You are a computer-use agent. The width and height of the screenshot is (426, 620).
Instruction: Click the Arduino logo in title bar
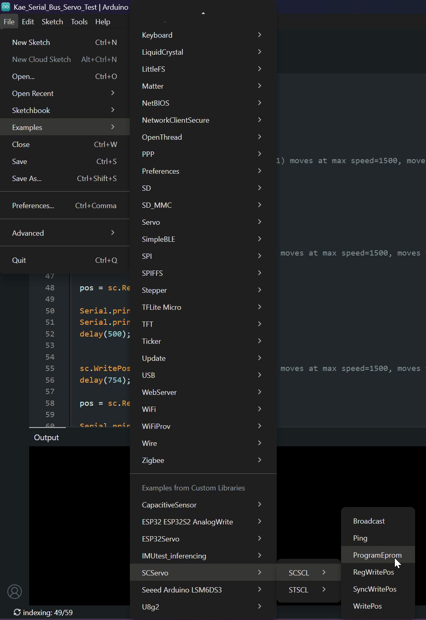(6, 7)
